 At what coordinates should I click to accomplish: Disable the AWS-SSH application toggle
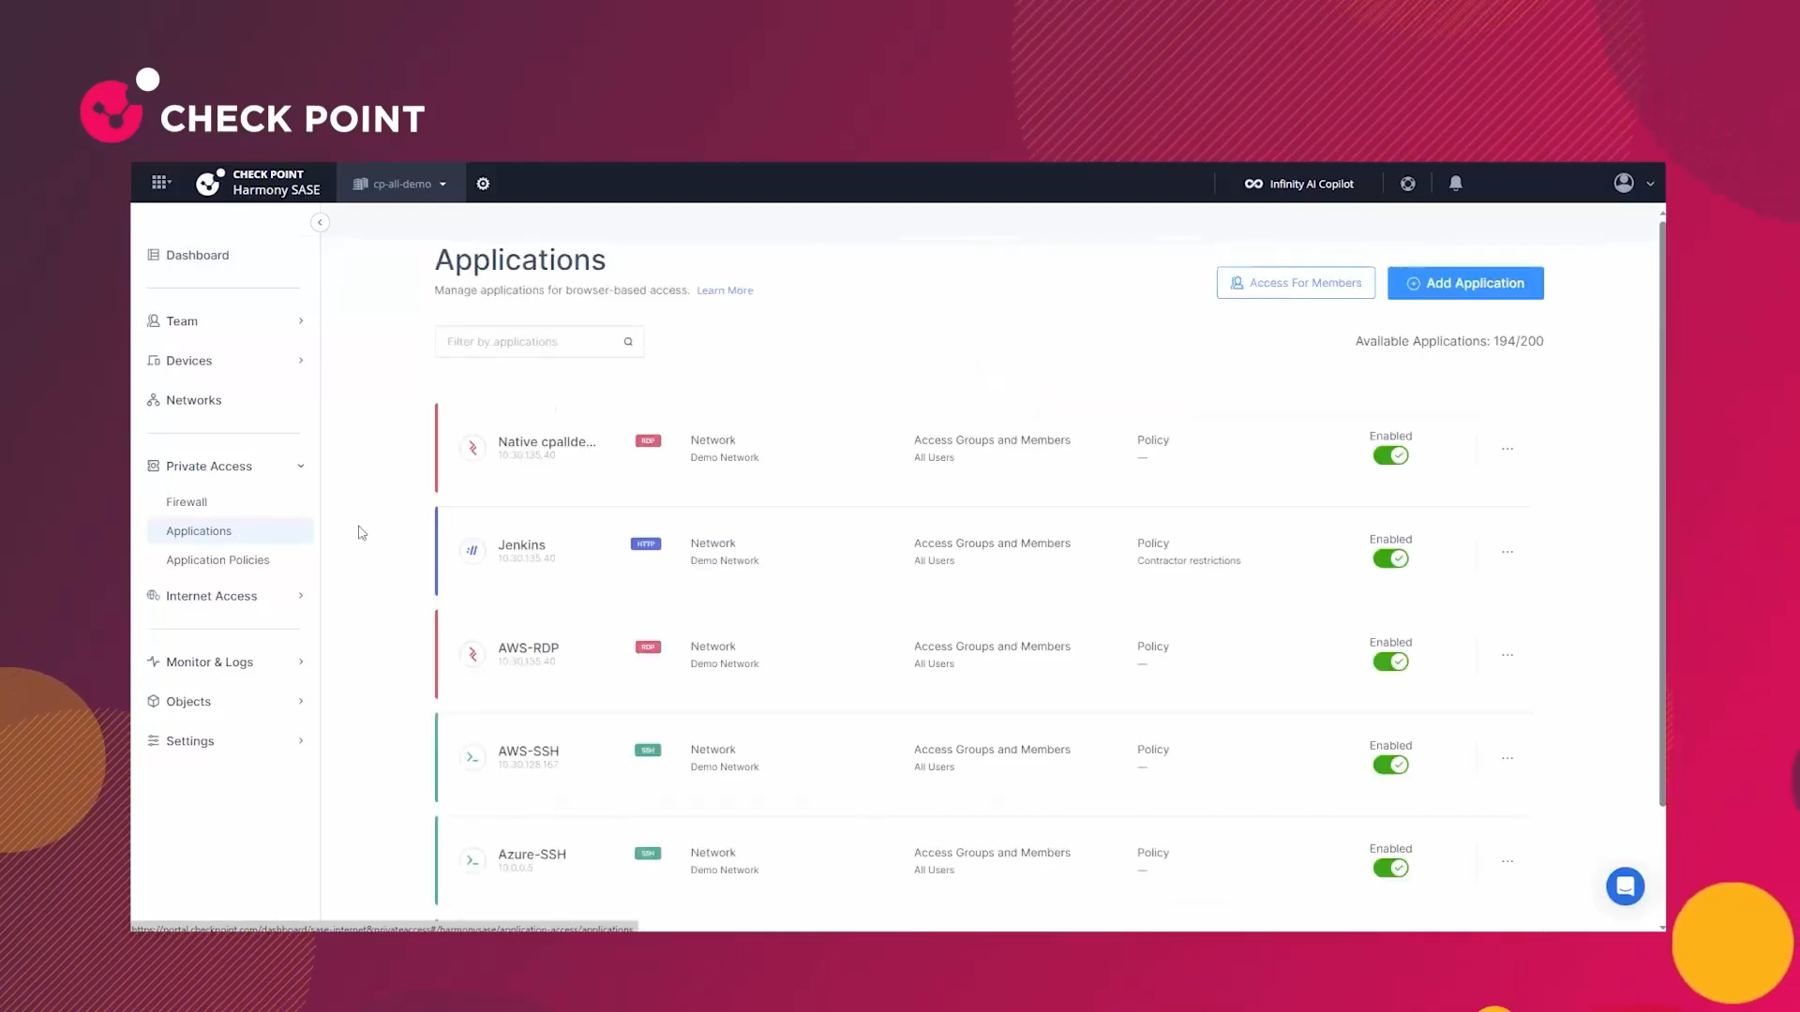coord(1390,765)
